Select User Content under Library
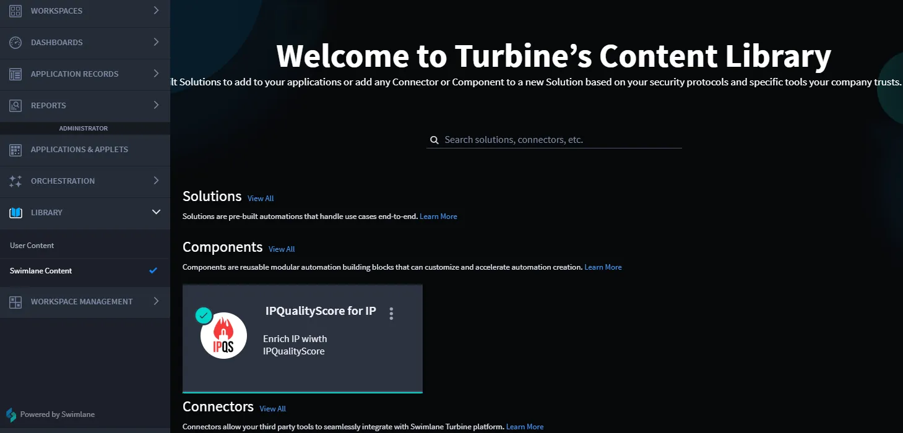Viewport: 903px width, 433px height. coord(32,246)
